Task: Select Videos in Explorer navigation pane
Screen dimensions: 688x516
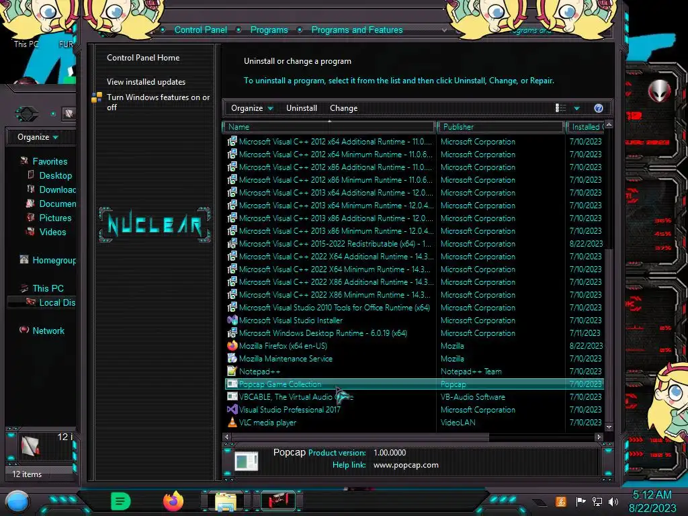Action: 52,232
